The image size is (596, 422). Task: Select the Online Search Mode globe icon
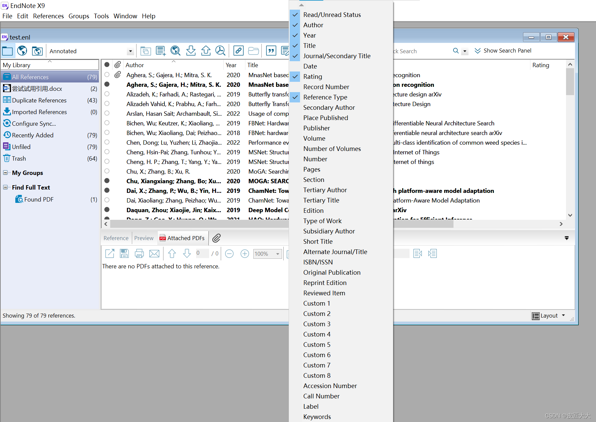[x=22, y=51]
